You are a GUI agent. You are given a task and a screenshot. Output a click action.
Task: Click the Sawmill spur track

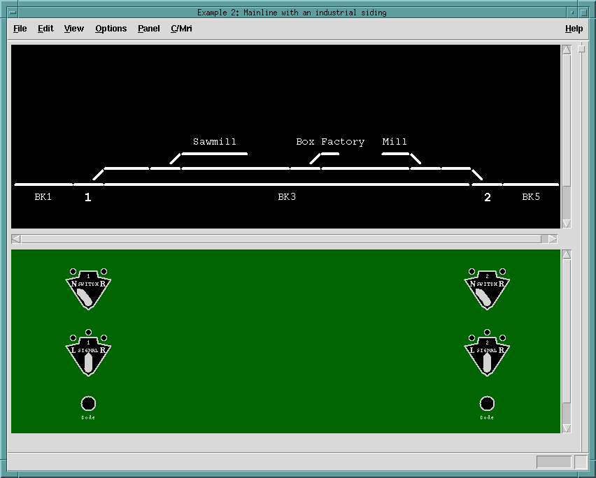pos(214,154)
